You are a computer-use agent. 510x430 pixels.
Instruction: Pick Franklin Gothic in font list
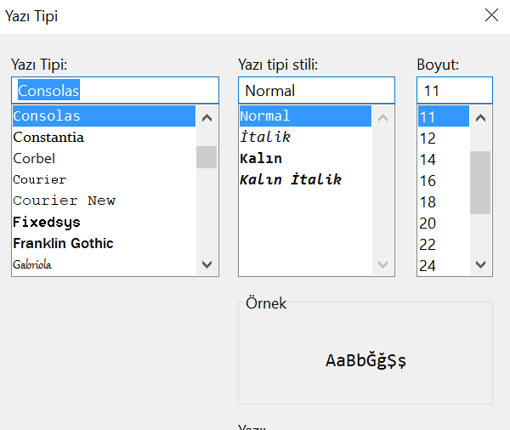[x=63, y=243]
